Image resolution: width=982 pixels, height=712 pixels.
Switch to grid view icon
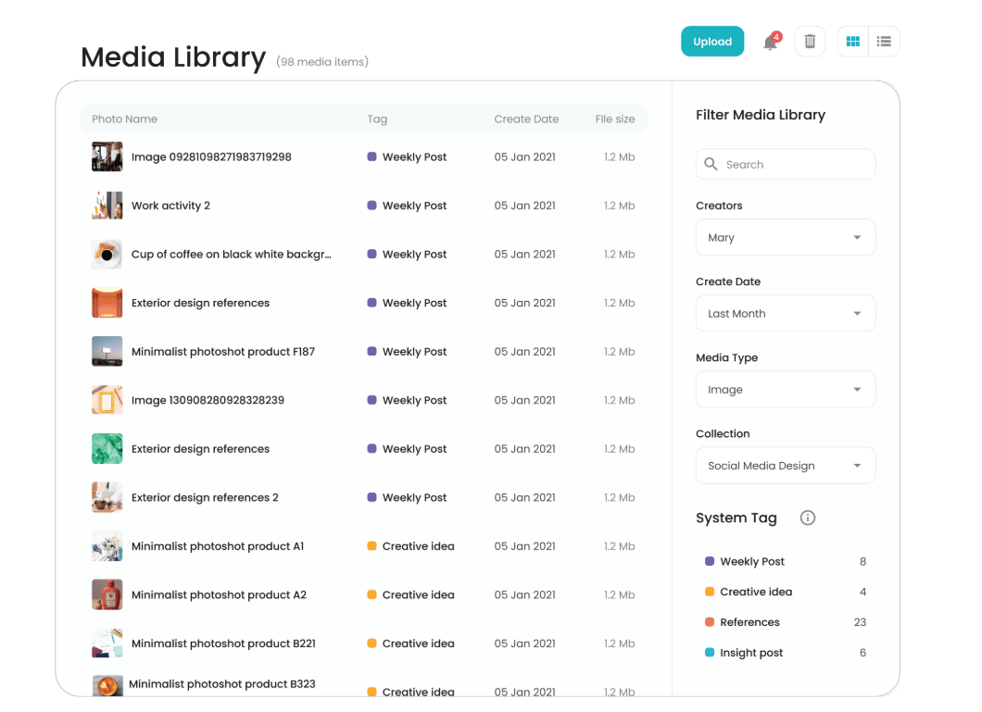pyautogui.click(x=852, y=42)
